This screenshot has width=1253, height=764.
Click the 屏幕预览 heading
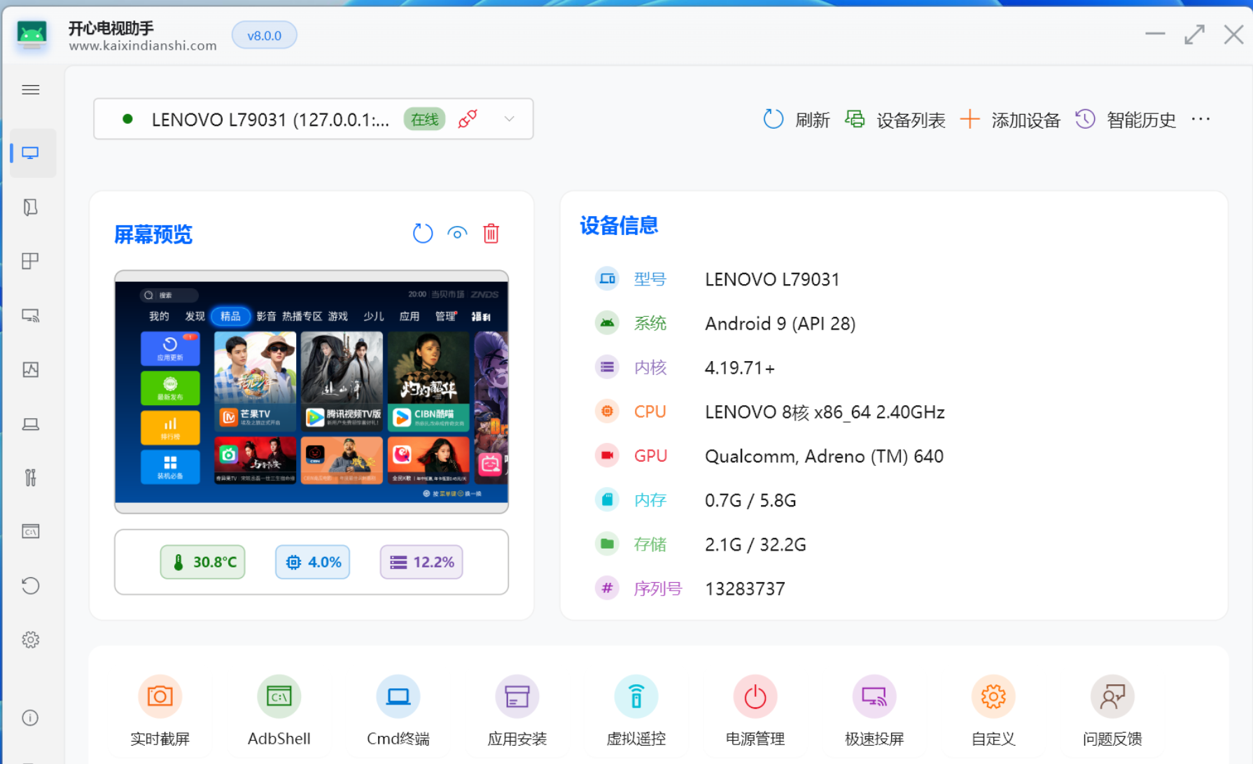(x=153, y=234)
